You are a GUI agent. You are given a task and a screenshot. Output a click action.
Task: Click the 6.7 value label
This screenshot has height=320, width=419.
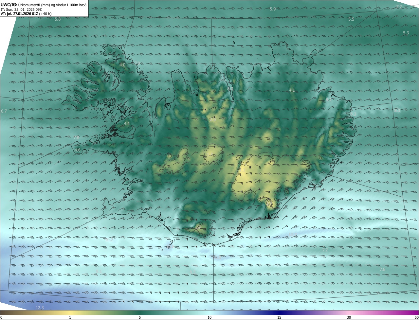pyautogui.click(x=4, y=111)
